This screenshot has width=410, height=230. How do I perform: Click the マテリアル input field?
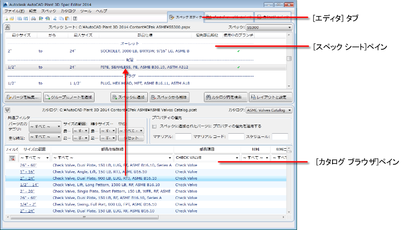click(x=183, y=137)
